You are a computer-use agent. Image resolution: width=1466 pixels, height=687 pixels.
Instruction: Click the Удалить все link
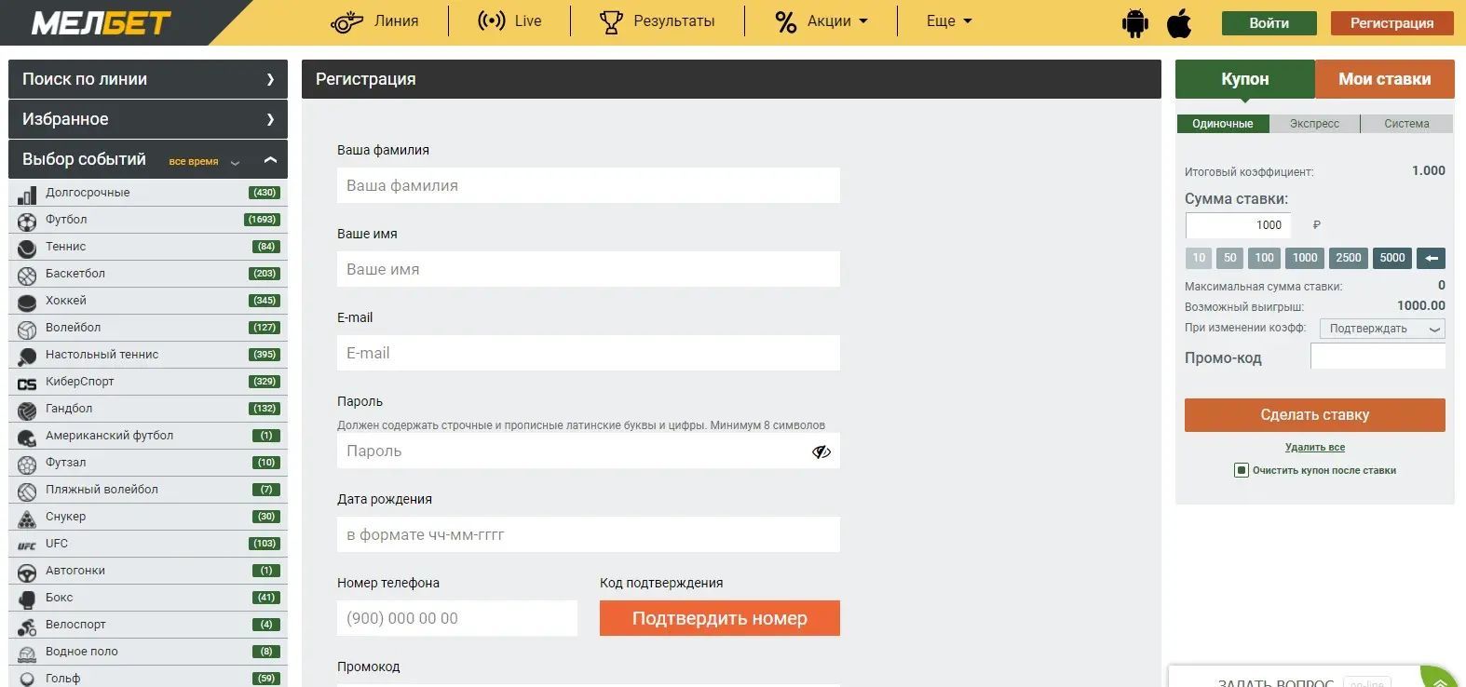(1314, 448)
